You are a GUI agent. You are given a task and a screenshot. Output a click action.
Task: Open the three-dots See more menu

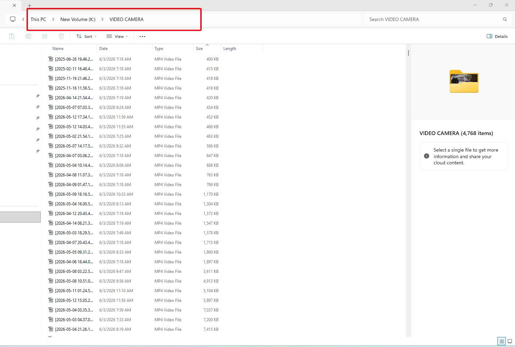[142, 36]
